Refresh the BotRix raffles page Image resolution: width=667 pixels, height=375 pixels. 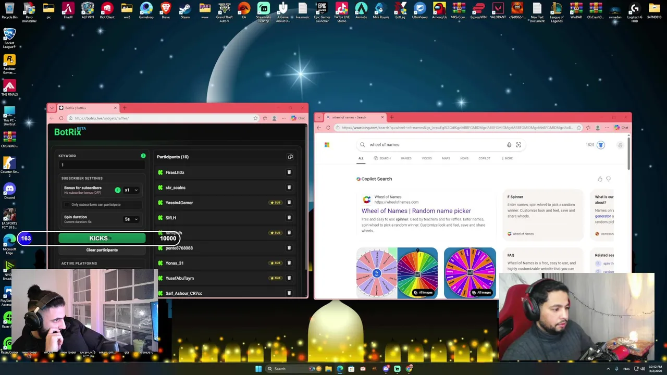point(61,118)
